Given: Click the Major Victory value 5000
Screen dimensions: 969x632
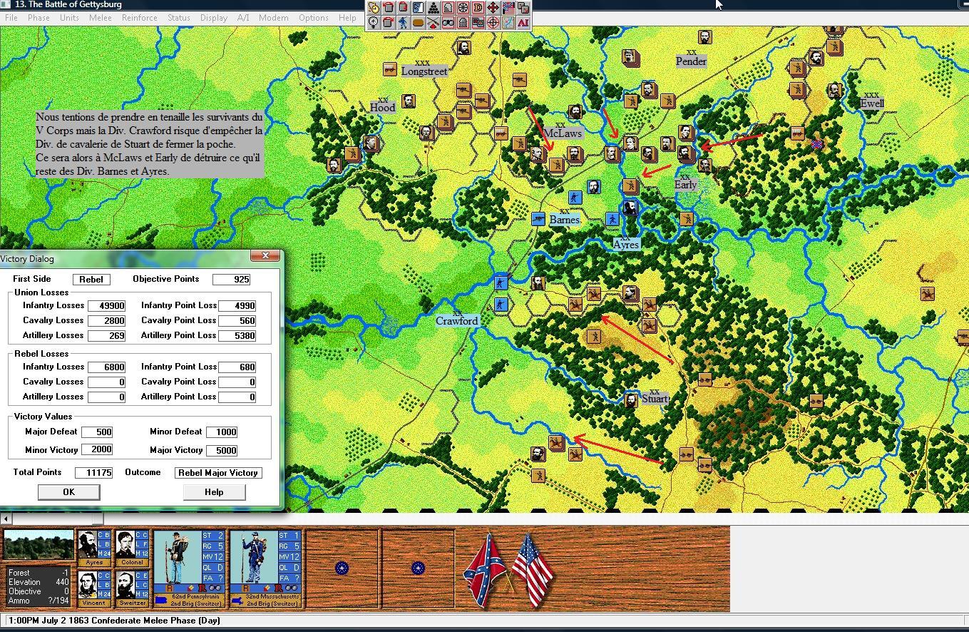Looking at the screenshot, I should [221, 450].
